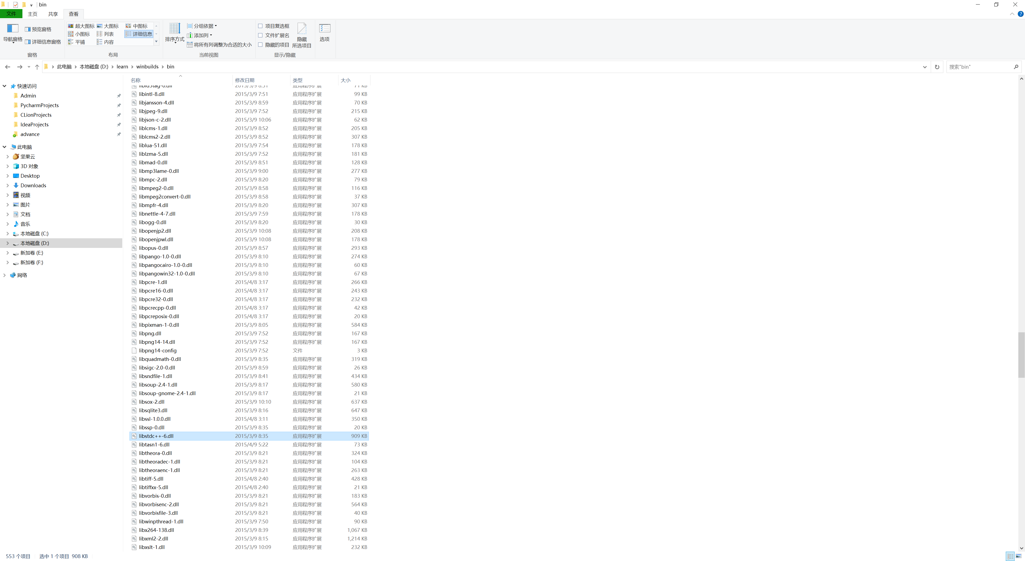Select libsqlite3.dll in the list

[x=249, y=411]
